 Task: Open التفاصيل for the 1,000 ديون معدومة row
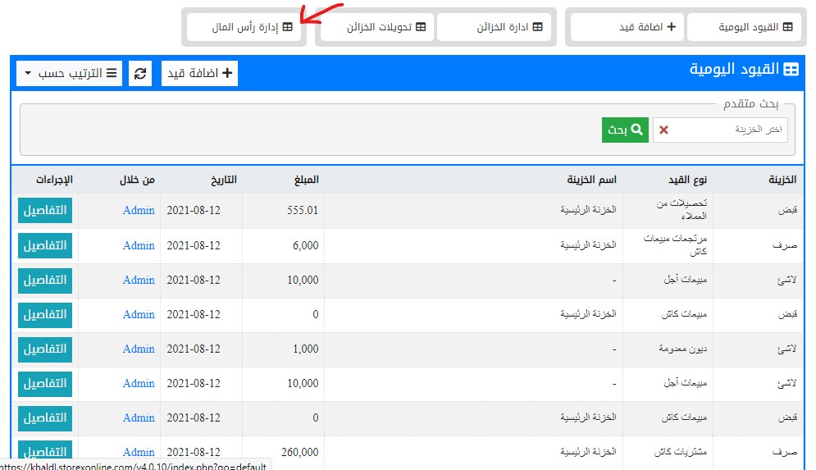pyautogui.click(x=45, y=349)
